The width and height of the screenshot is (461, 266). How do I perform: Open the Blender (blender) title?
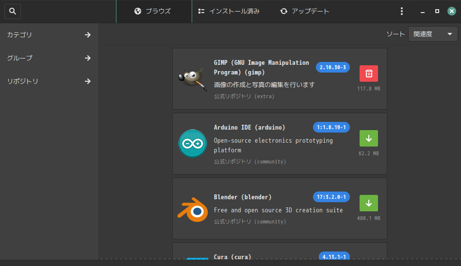(x=243, y=197)
